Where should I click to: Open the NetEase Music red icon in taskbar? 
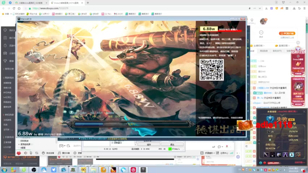click(x=133, y=170)
